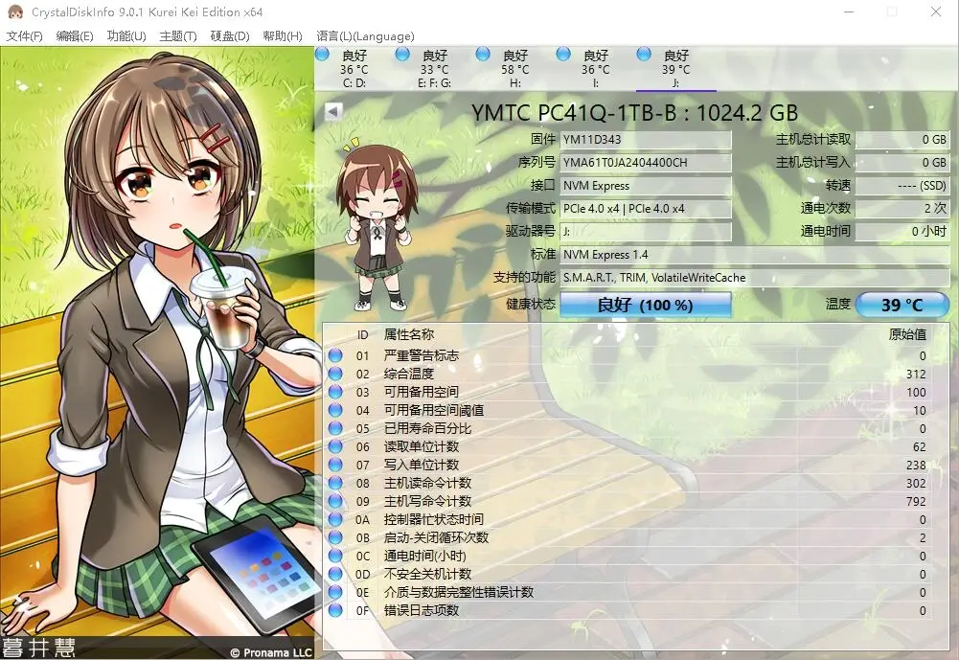This screenshot has width=959, height=660.
Task: Click the 属性名称 column header
Action: click(409, 334)
